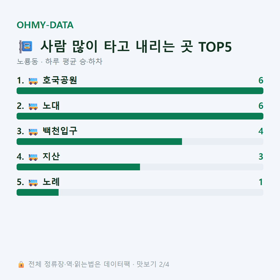Select the 노대 stop name
This screenshot has height=280, width=280.
tap(51, 106)
